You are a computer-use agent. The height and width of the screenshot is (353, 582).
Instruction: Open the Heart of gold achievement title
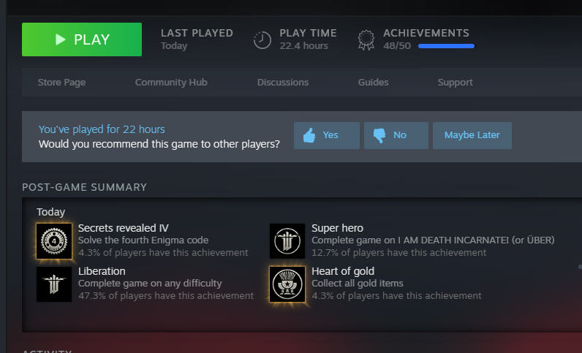coord(343,271)
